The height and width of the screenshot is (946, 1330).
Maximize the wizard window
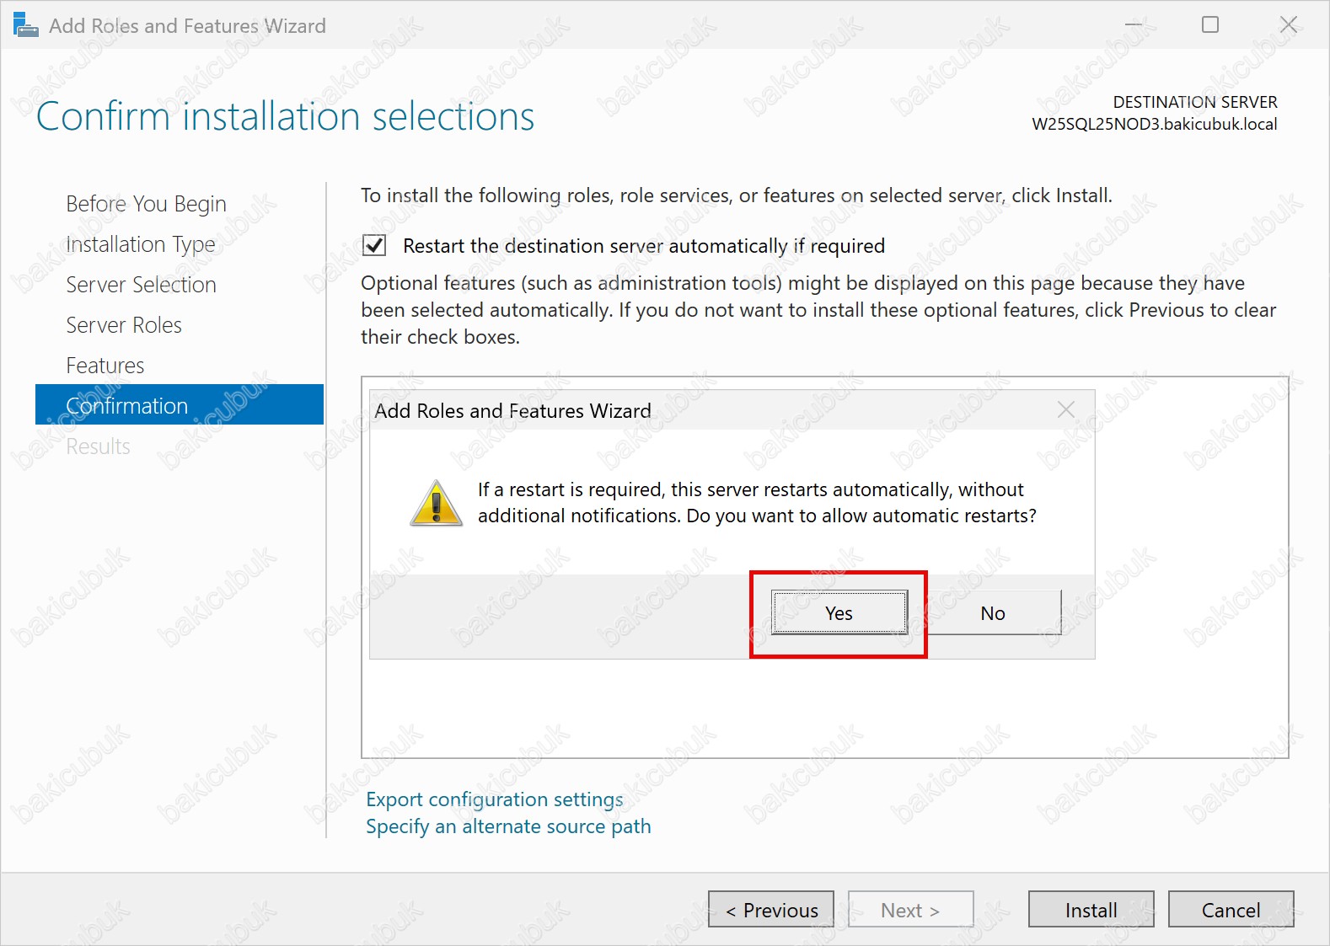pyautogui.click(x=1210, y=25)
